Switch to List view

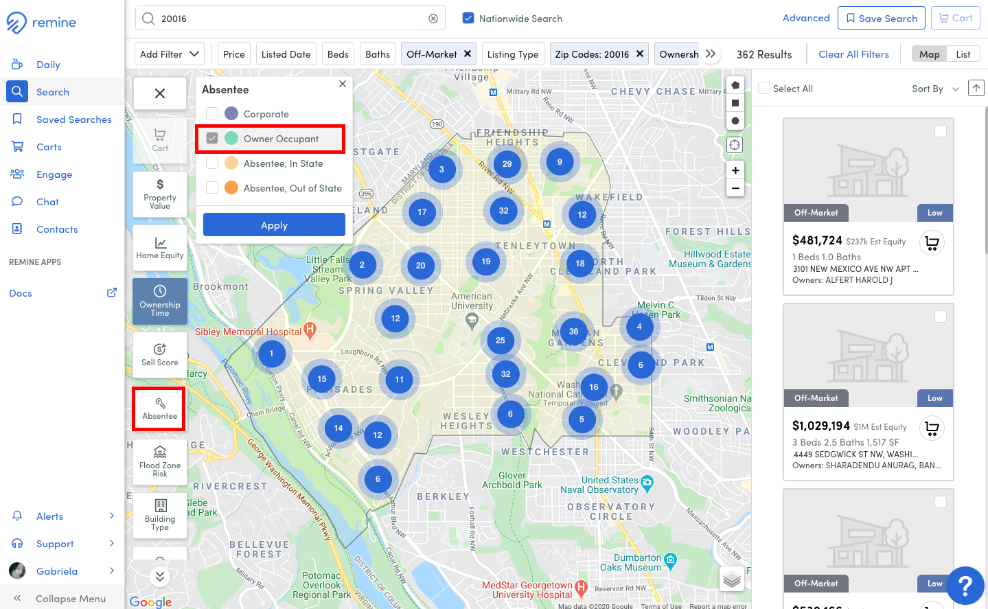point(963,54)
